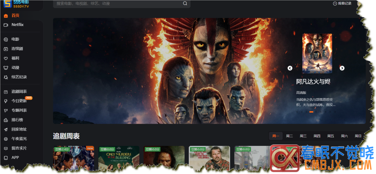Go to the 首页 home icon
The height and width of the screenshot is (174, 376).
pos(6,16)
